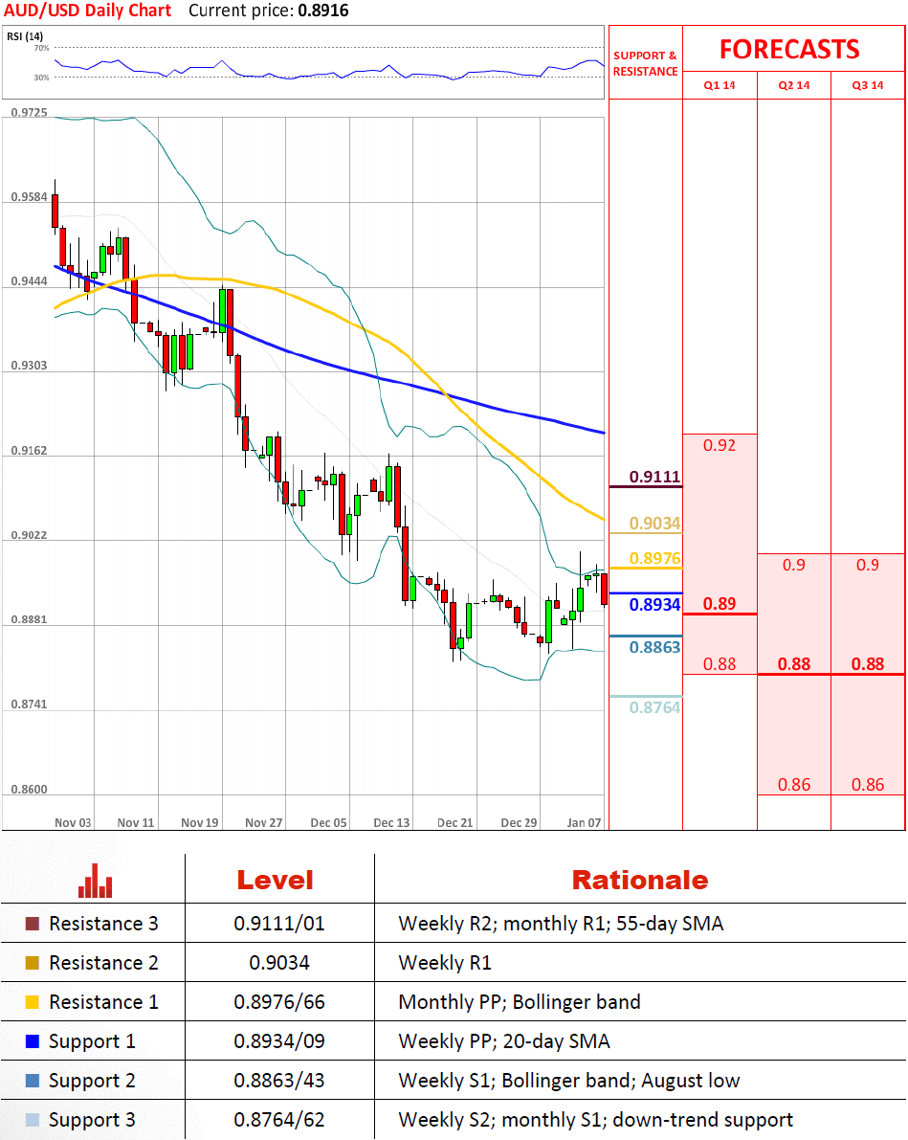This screenshot has height=1140, width=908.
Task: Click level cell 0.8934/09
Action: point(279,1041)
